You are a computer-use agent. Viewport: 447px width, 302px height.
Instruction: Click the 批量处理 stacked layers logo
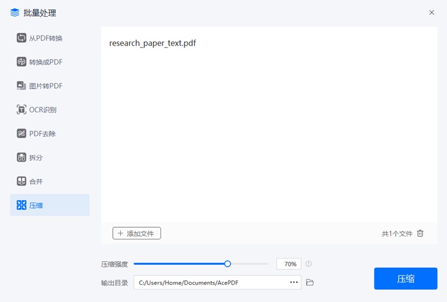coord(15,13)
